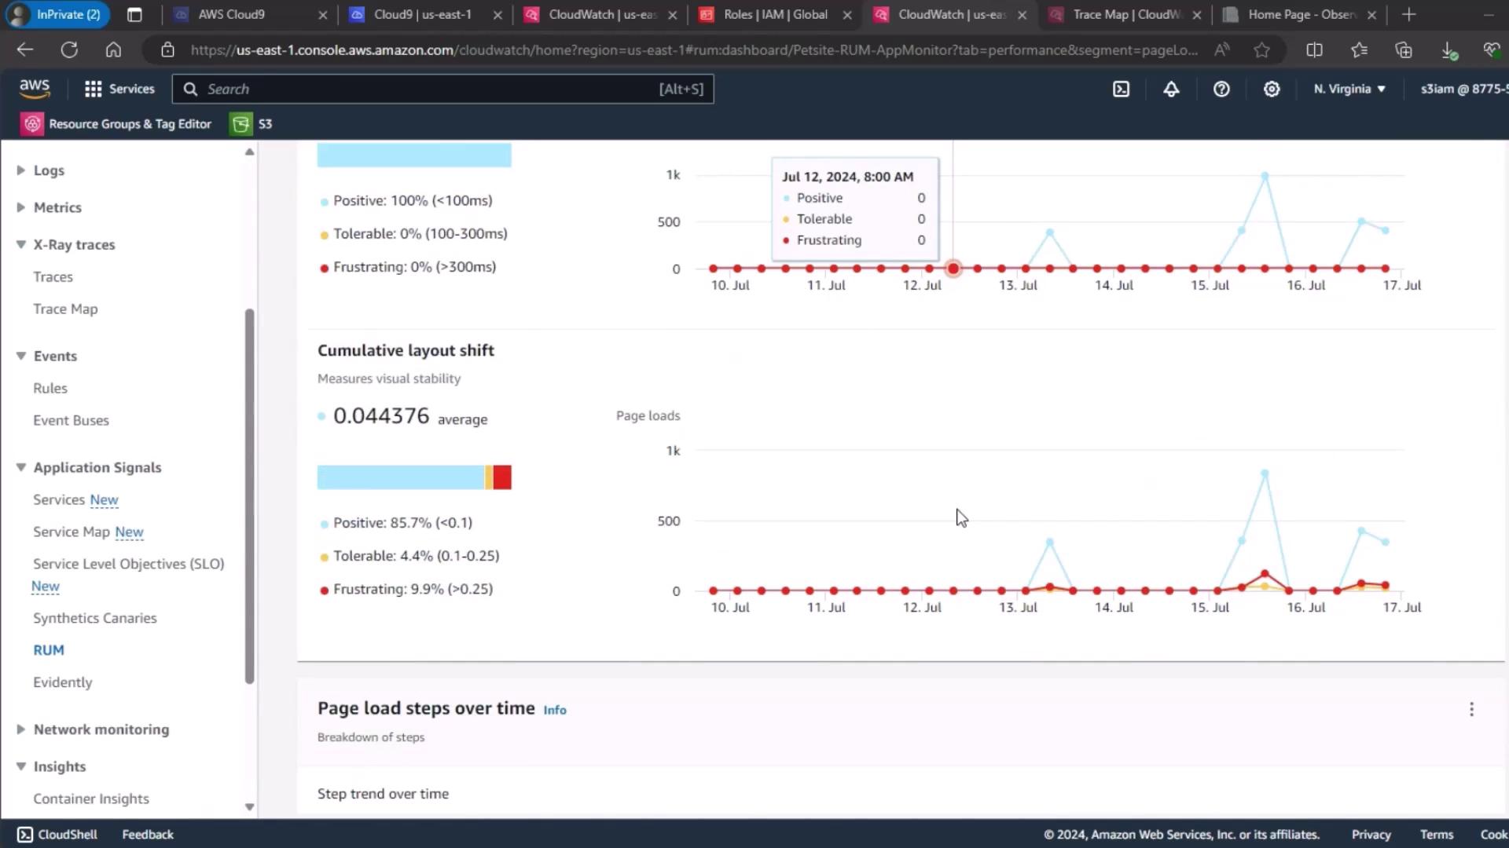Expand the Network monitoring section
Screen dimensions: 1509x848
[x=20, y=729]
